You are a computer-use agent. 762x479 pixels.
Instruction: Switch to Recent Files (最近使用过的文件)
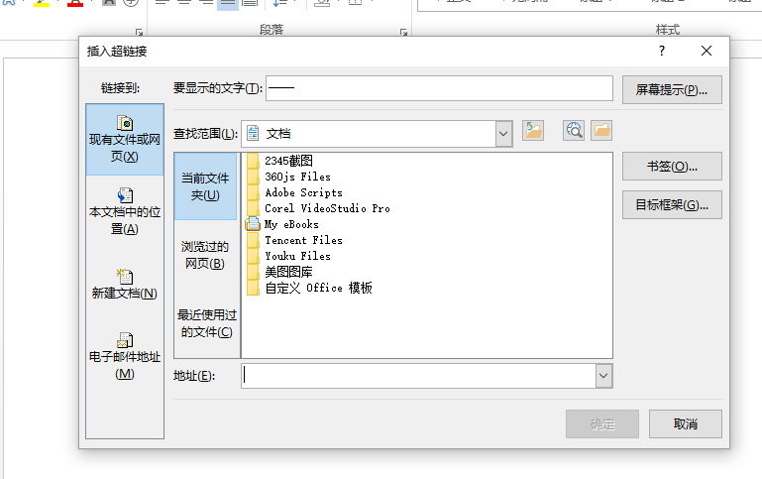coord(206,323)
